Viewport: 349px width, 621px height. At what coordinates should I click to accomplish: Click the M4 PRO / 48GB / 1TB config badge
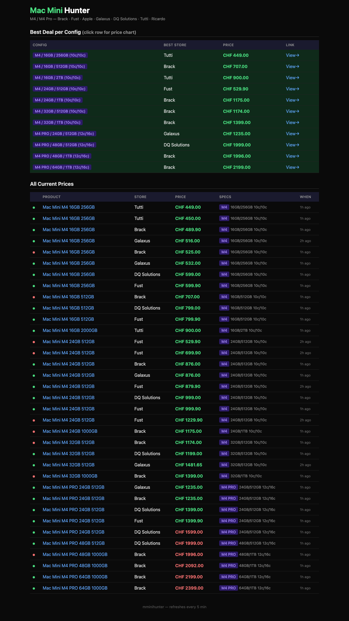click(62, 156)
